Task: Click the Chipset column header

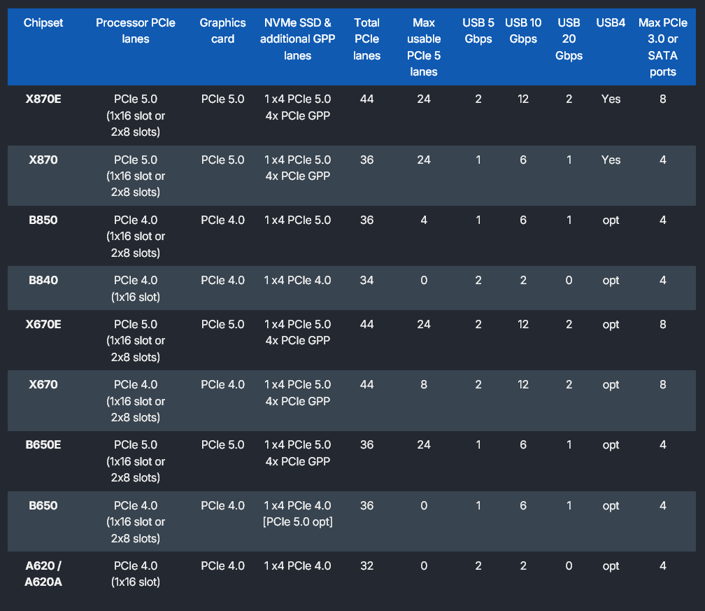Action: pos(43,23)
